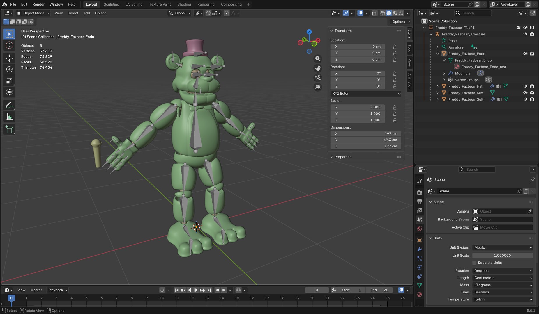The width and height of the screenshot is (539, 314).
Task: Open the Length Centimeters dropdown
Action: pyautogui.click(x=503, y=278)
